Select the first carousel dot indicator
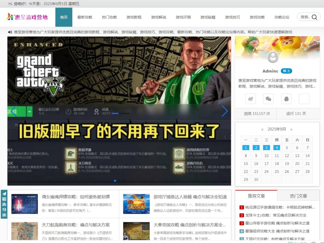Viewport: 324px width, 243px height. tap(115, 181)
